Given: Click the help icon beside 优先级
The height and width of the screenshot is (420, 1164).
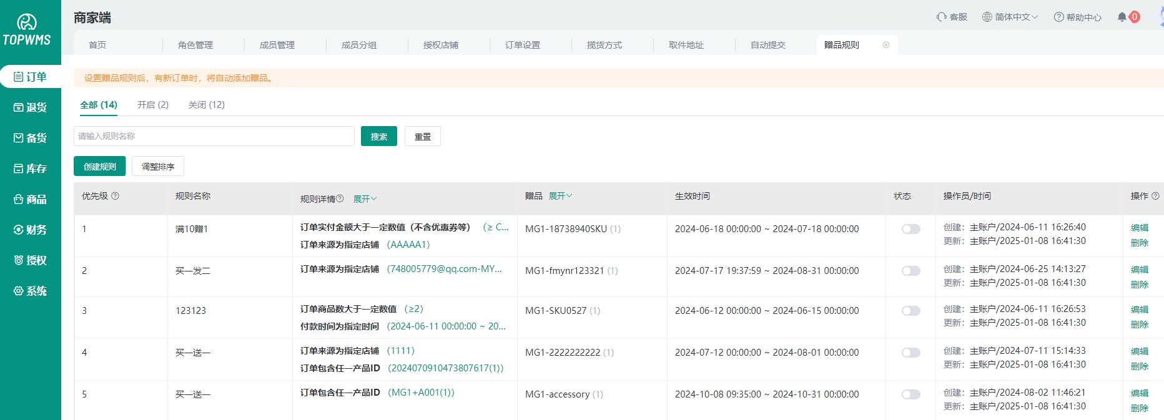Looking at the screenshot, I should coord(116,196).
